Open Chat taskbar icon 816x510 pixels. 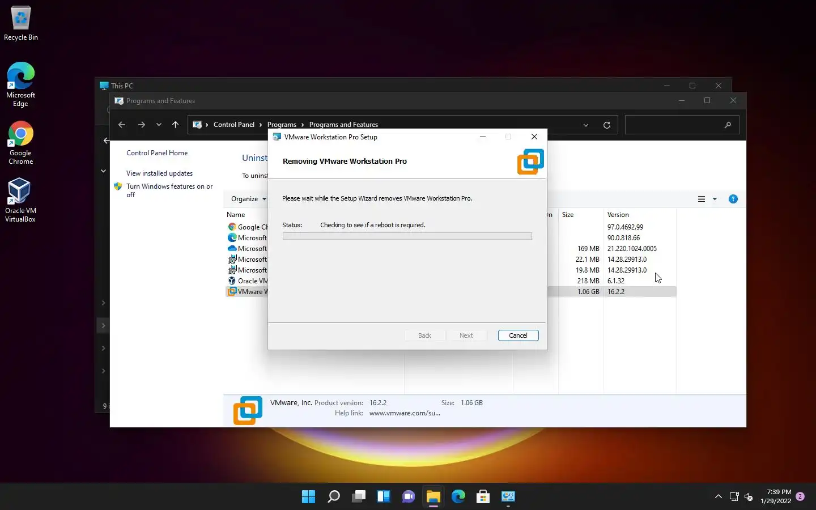[x=409, y=496]
